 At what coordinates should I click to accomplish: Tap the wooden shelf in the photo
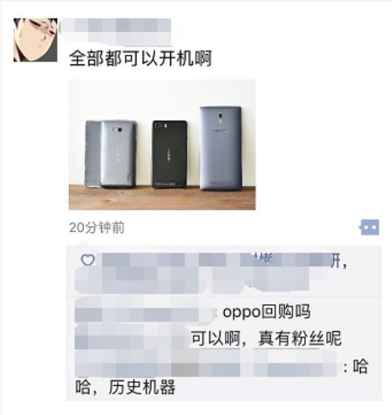point(162,198)
